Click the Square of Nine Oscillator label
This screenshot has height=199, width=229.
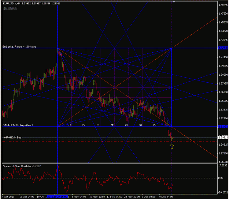point(22,166)
